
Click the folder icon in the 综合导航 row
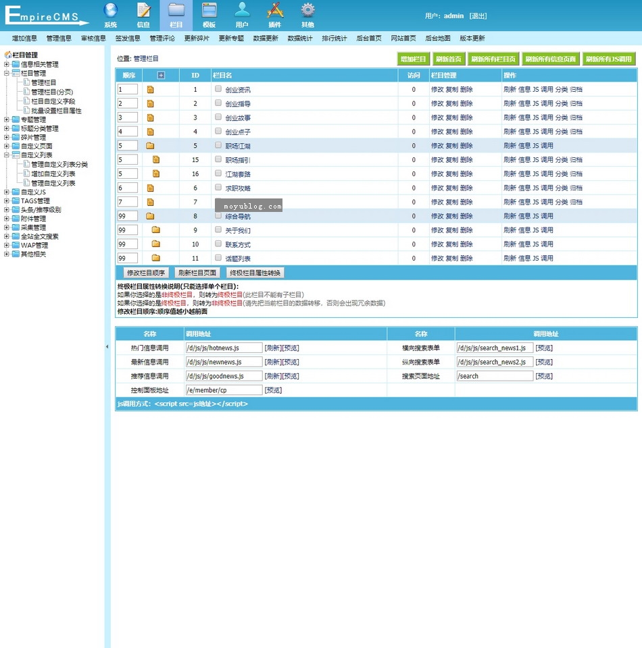[x=150, y=216]
